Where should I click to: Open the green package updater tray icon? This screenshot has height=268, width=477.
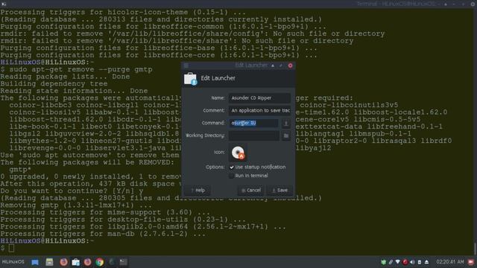tap(384, 262)
